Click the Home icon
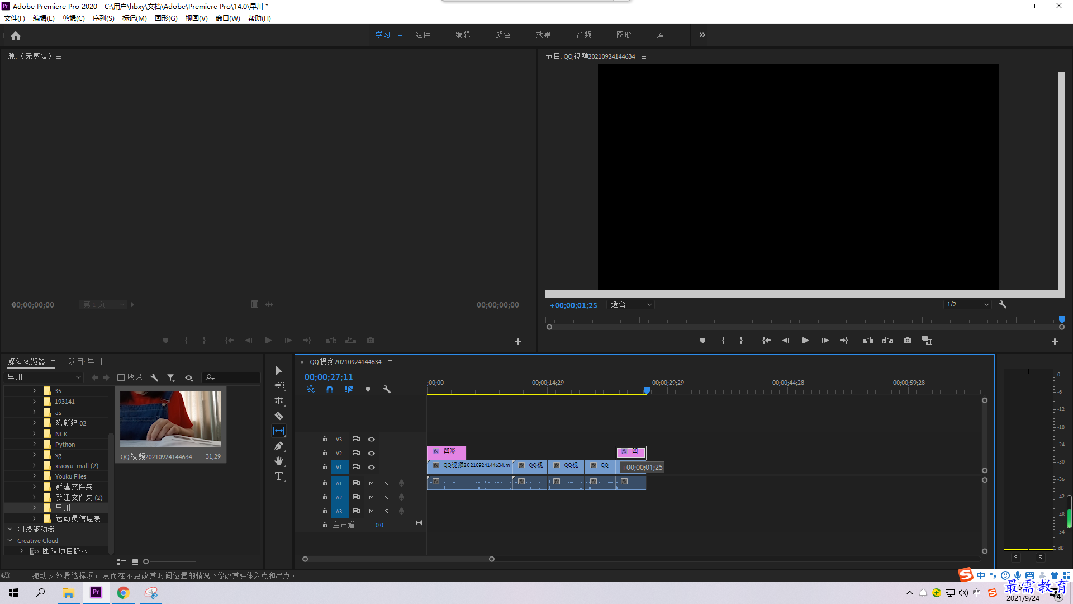The image size is (1073, 604). 16,36
